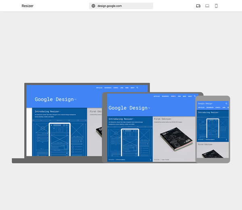The height and width of the screenshot is (210, 242).
Task: Switch to the desktop laptop view icon
Action: [x=207, y=6]
